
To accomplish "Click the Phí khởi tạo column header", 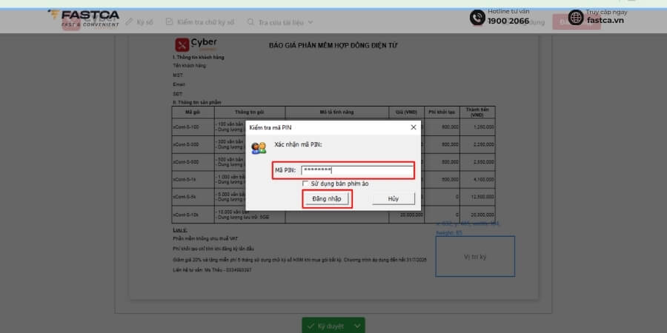I will tap(442, 112).
